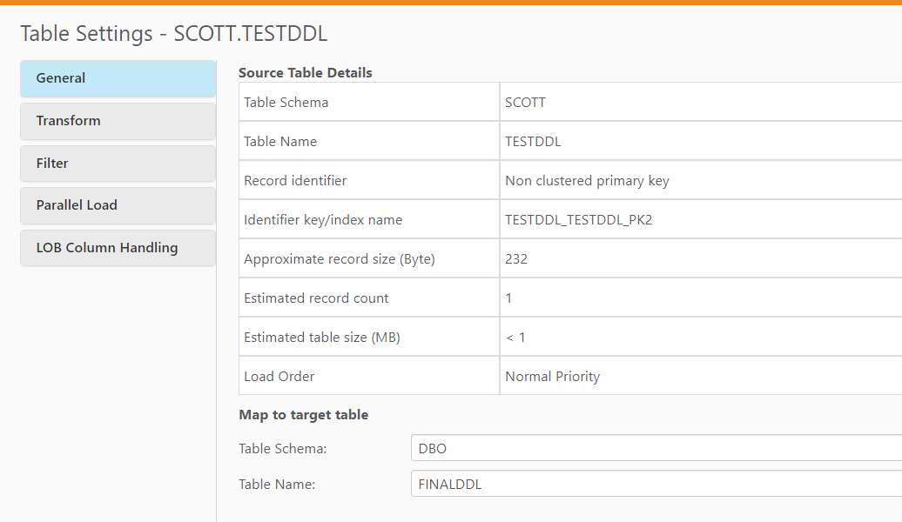Click the Source Table Details heading
This screenshot has width=902, height=522.
[305, 73]
